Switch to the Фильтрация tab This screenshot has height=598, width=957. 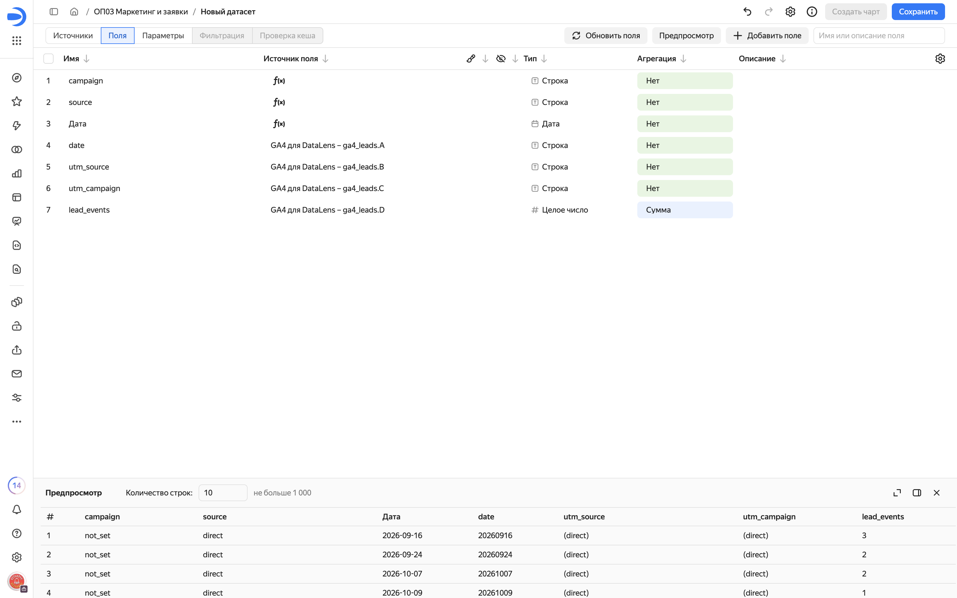click(x=222, y=36)
